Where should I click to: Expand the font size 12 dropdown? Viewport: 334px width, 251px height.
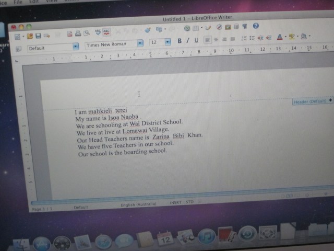point(168,42)
